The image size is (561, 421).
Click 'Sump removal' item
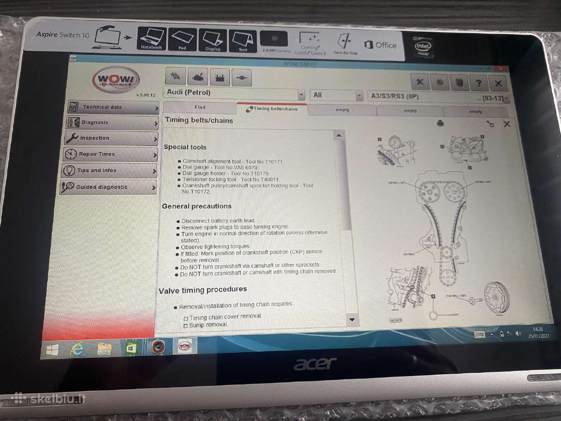click(209, 325)
